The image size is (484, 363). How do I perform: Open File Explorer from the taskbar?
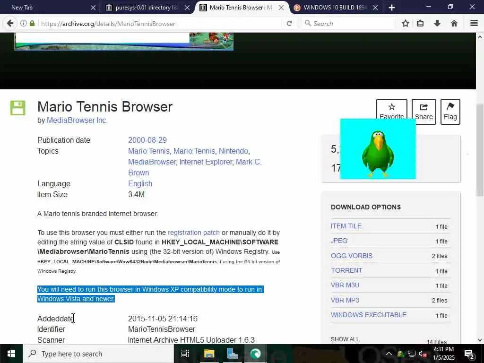[209, 354]
